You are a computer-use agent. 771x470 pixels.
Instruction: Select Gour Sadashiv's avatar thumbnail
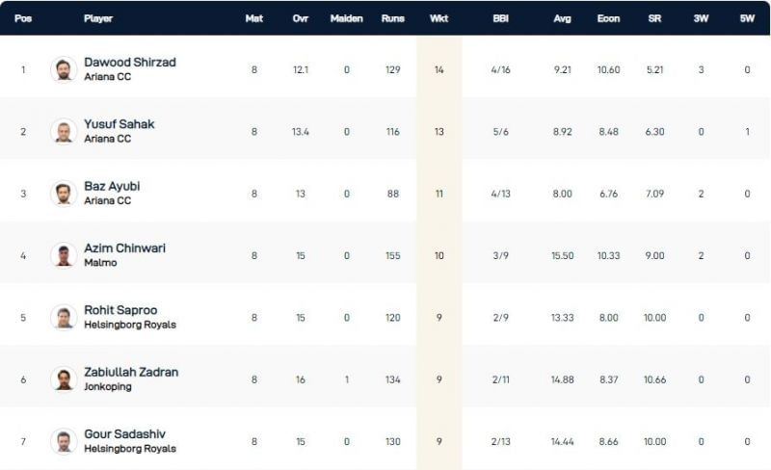click(x=64, y=441)
